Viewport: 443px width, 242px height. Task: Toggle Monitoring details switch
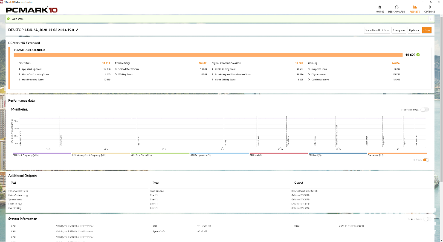coord(425,110)
